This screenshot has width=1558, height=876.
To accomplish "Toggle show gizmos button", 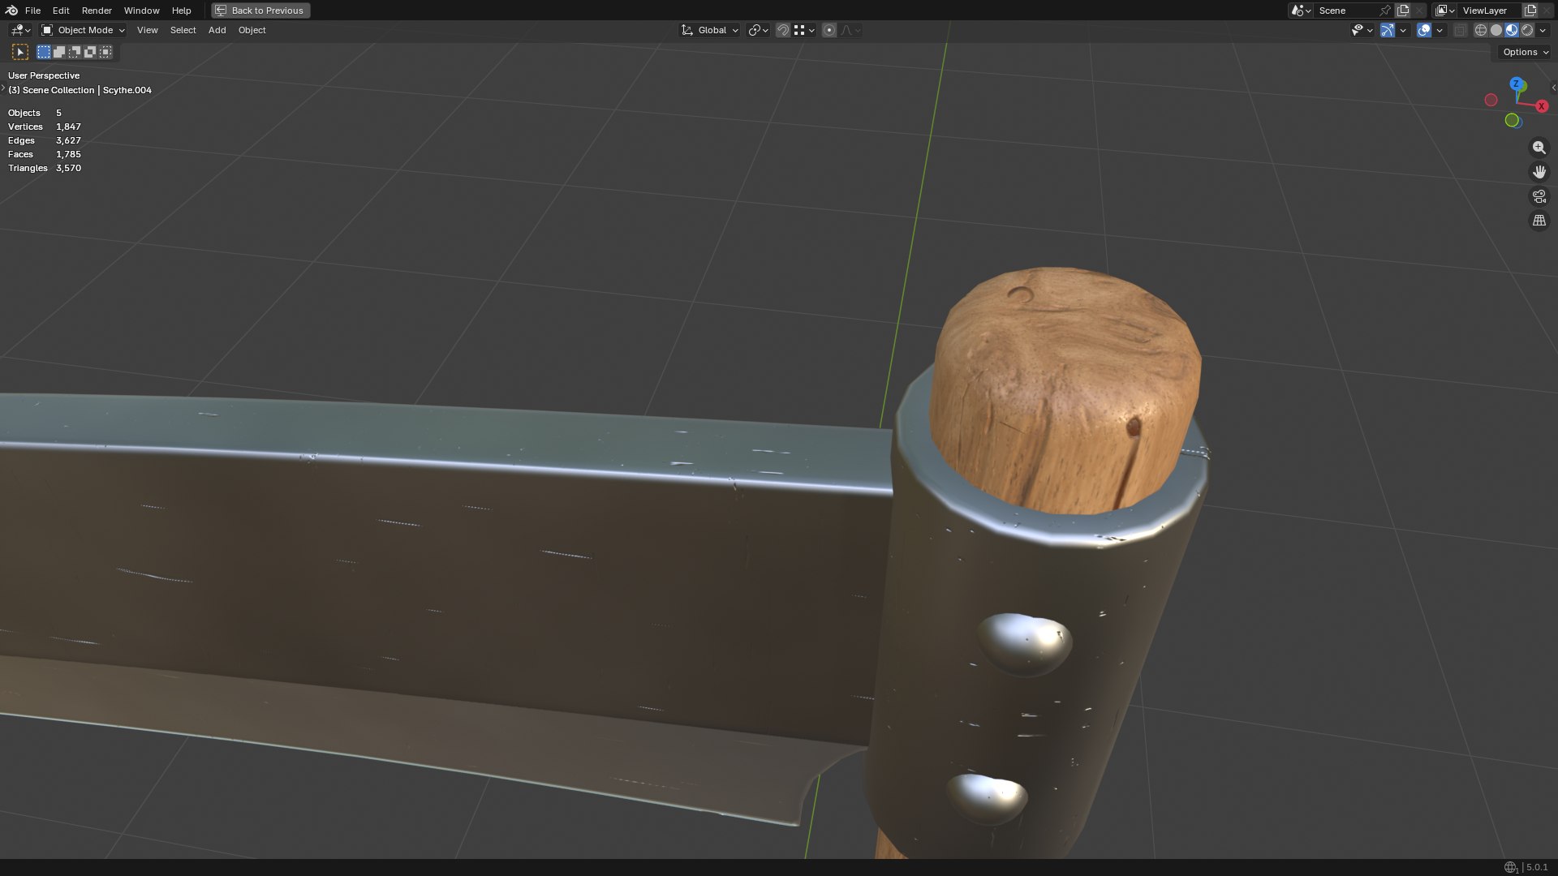I will 1388,30.
